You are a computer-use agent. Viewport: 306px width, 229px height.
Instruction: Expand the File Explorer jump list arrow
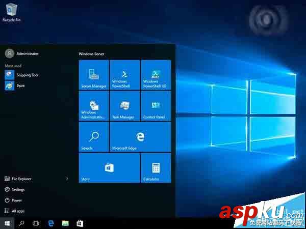[x=67, y=179]
